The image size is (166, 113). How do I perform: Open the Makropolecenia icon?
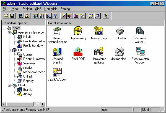point(120,53)
